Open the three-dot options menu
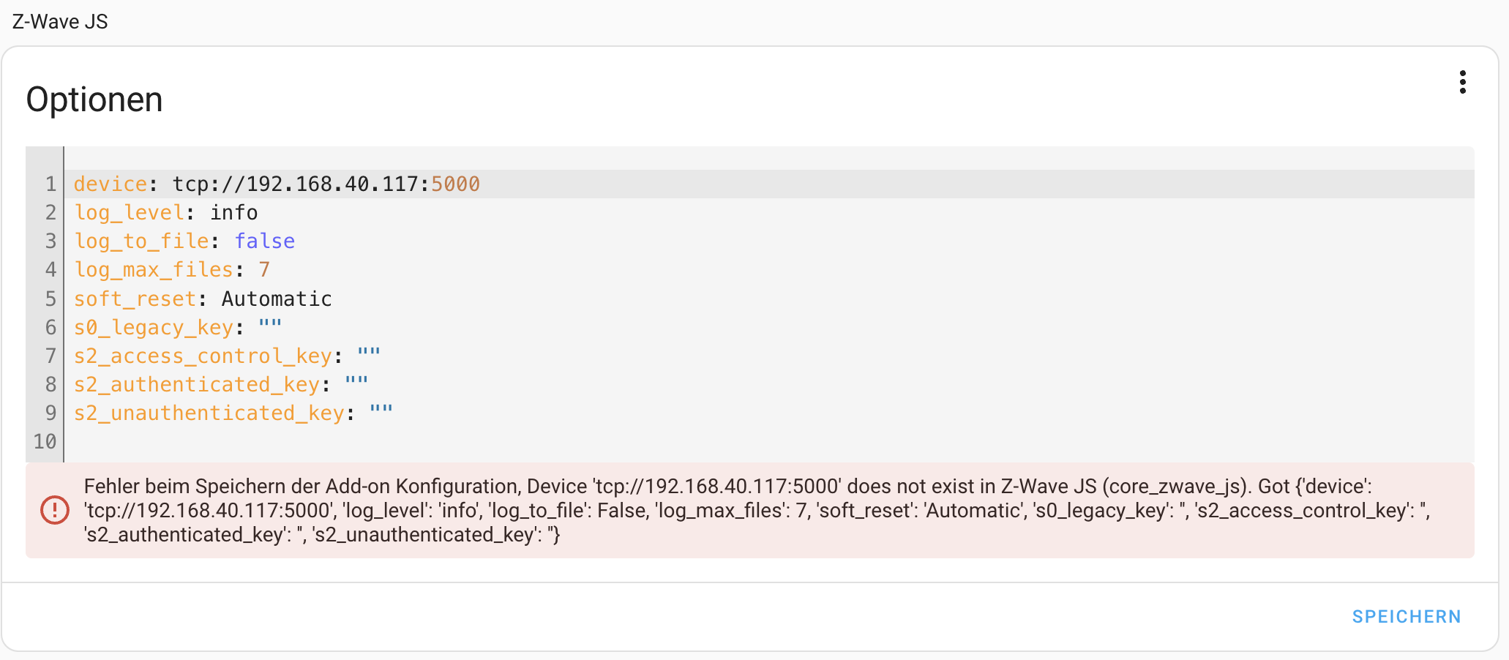The height and width of the screenshot is (660, 1509). pos(1462,82)
